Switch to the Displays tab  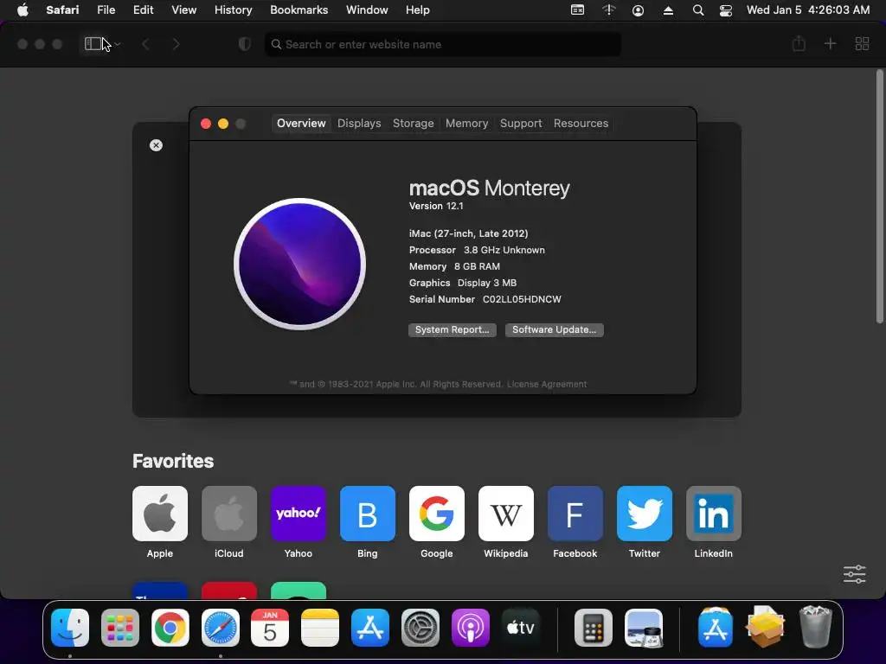pos(359,123)
